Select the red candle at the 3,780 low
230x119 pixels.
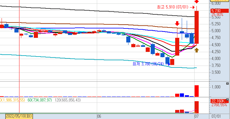172,62
